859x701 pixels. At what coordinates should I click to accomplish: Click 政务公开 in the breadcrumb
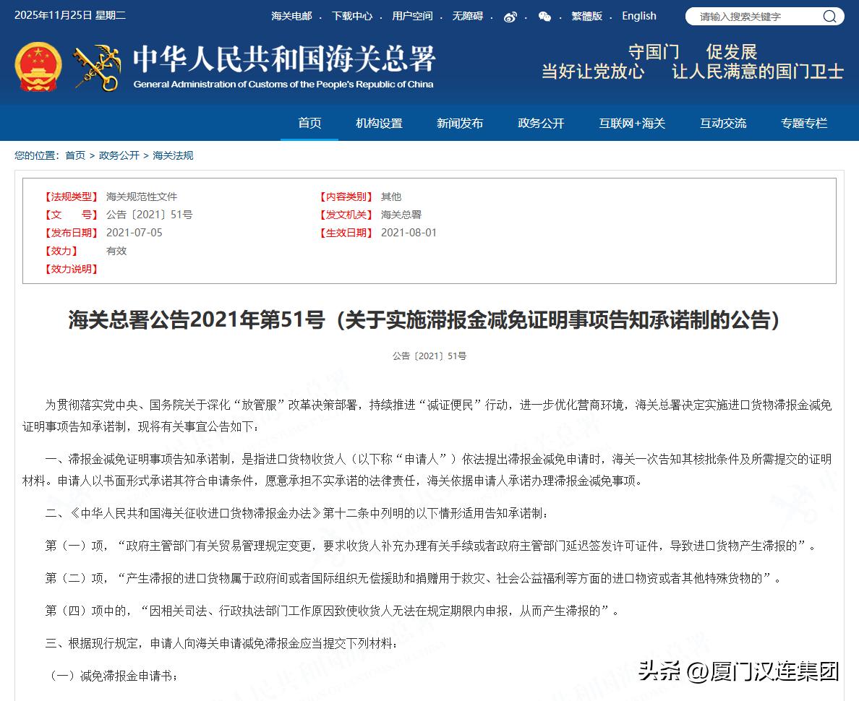(x=119, y=155)
